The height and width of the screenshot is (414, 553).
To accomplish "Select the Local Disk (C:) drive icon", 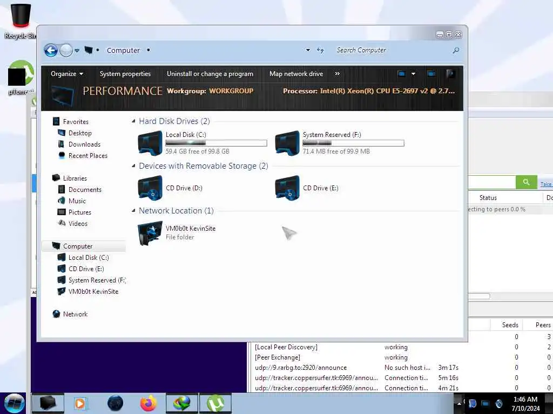I will click(x=150, y=143).
